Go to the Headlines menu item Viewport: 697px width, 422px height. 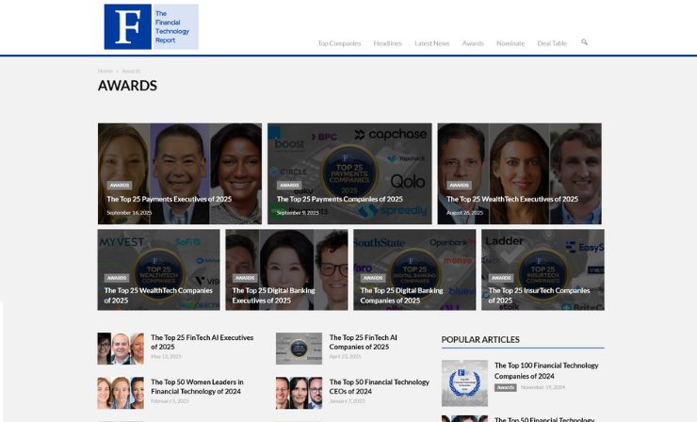click(387, 43)
